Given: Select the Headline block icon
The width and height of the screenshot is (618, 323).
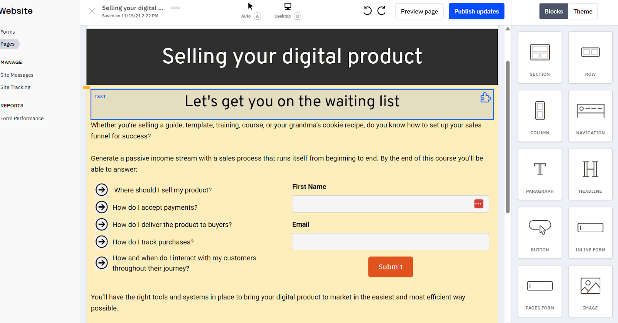Looking at the screenshot, I should pyautogui.click(x=590, y=174).
